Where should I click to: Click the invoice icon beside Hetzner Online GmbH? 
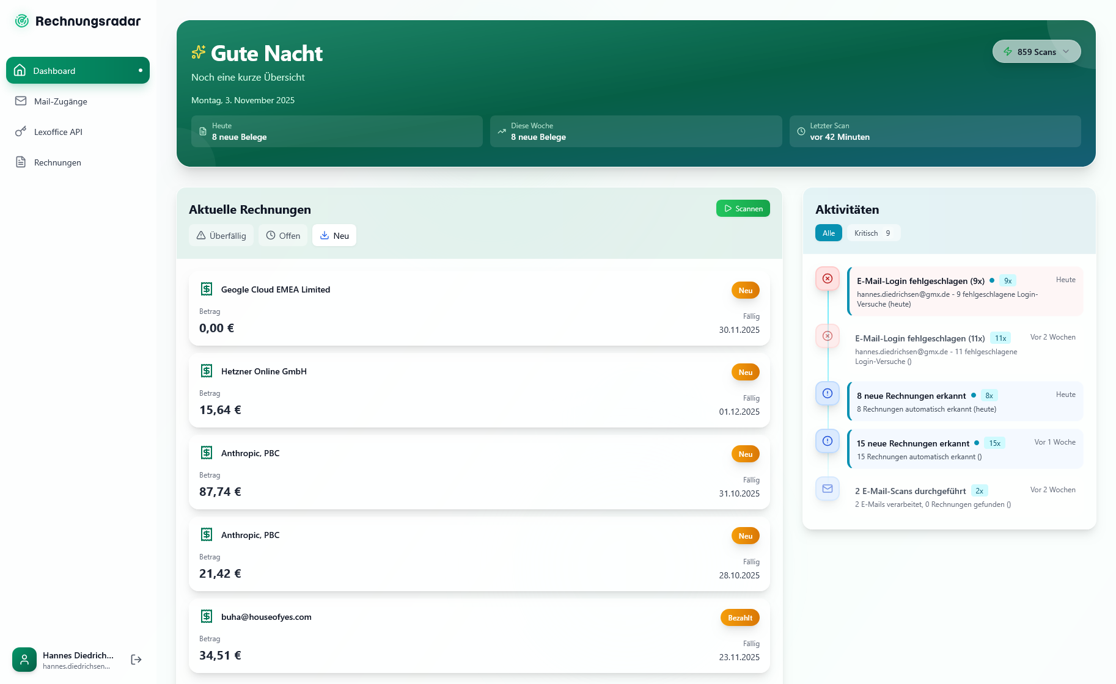click(207, 371)
